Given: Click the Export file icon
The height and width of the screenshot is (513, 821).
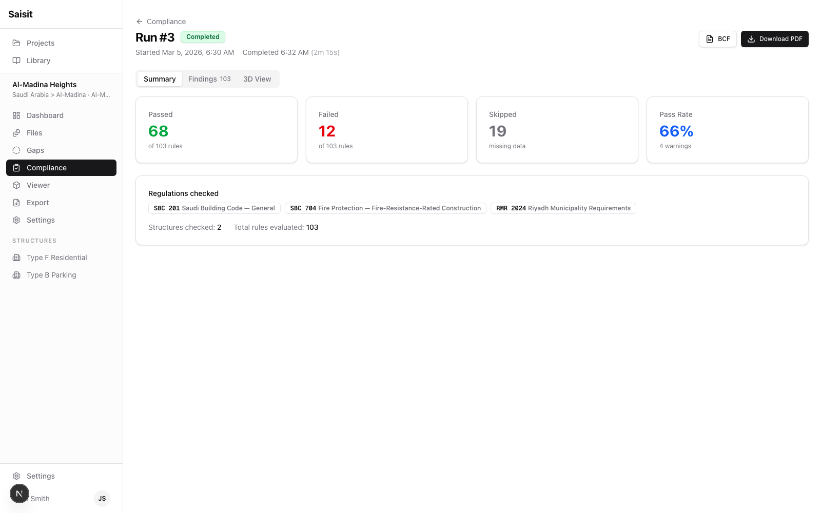Looking at the screenshot, I should (16, 203).
